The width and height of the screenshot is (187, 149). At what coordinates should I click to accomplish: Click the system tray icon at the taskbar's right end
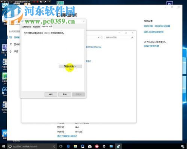click(183, 146)
